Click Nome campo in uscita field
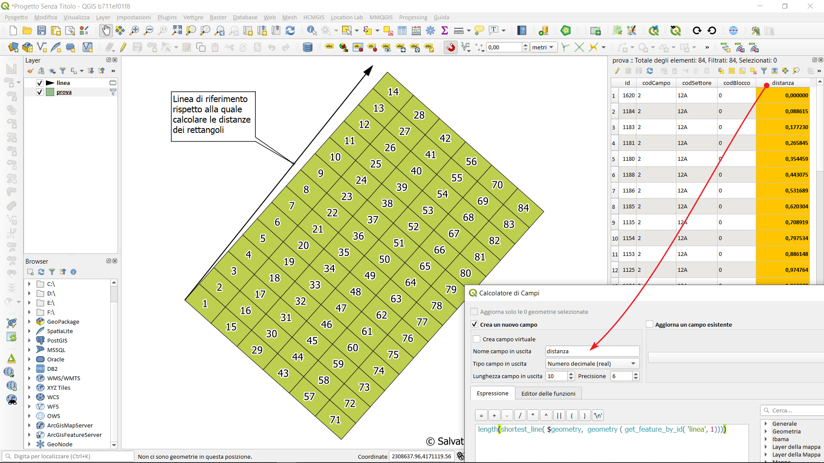The image size is (824, 463). [x=592, y=351]
